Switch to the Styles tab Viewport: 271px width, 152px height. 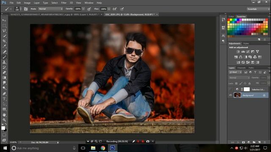tap(246, 43)
